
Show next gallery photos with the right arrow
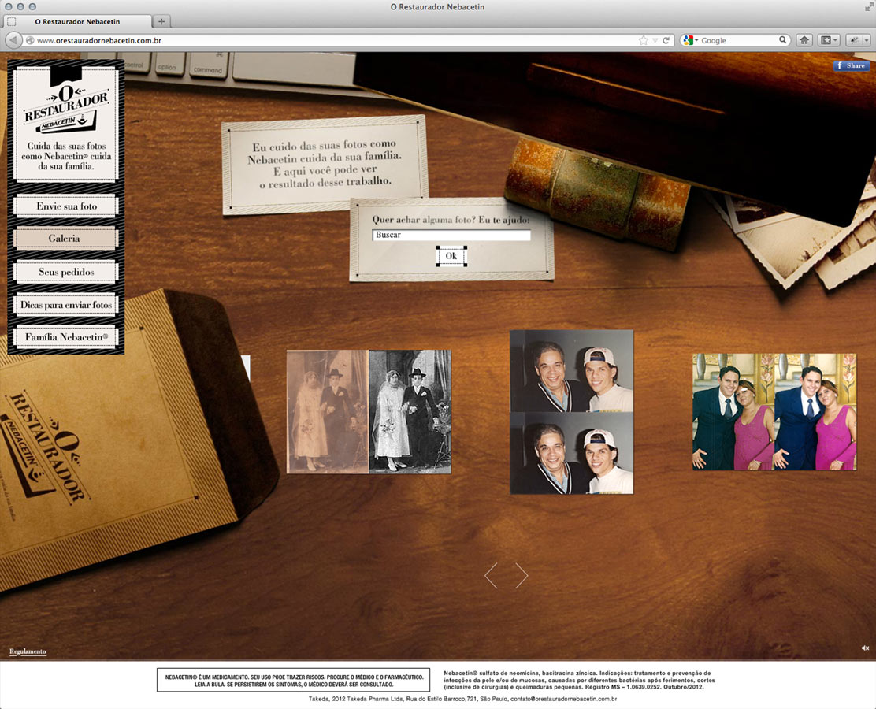point(522,575)
